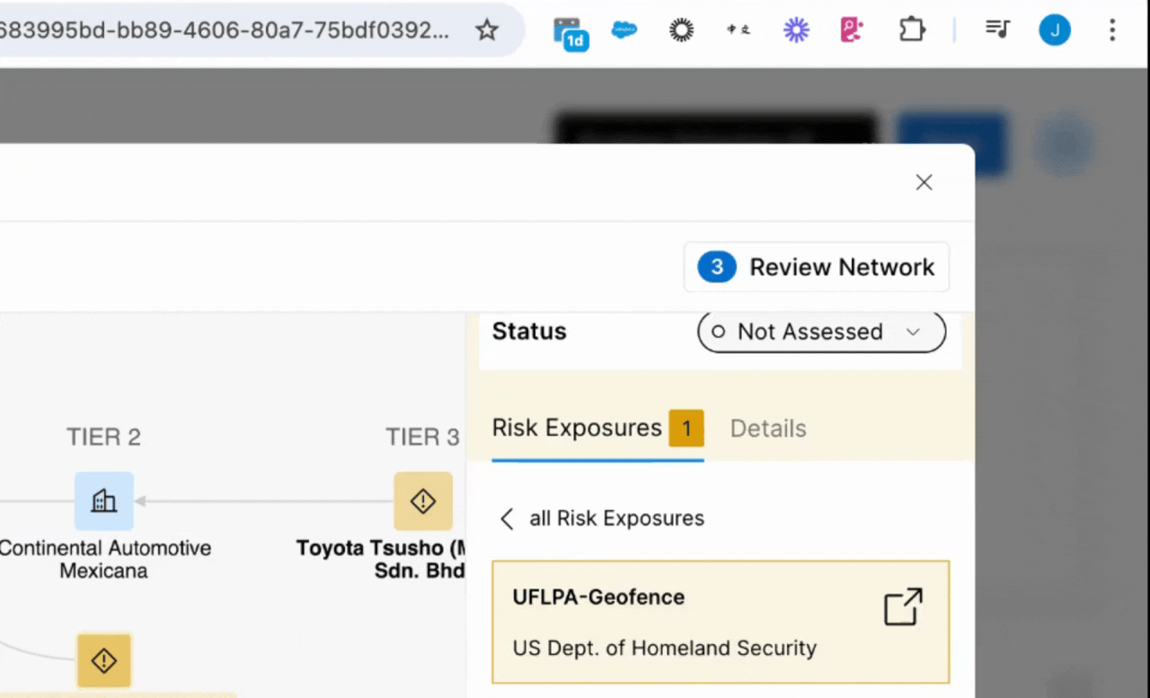Click the Salesforce cloud extension icon
The image size is (1150, 698).
click(624, 31)
